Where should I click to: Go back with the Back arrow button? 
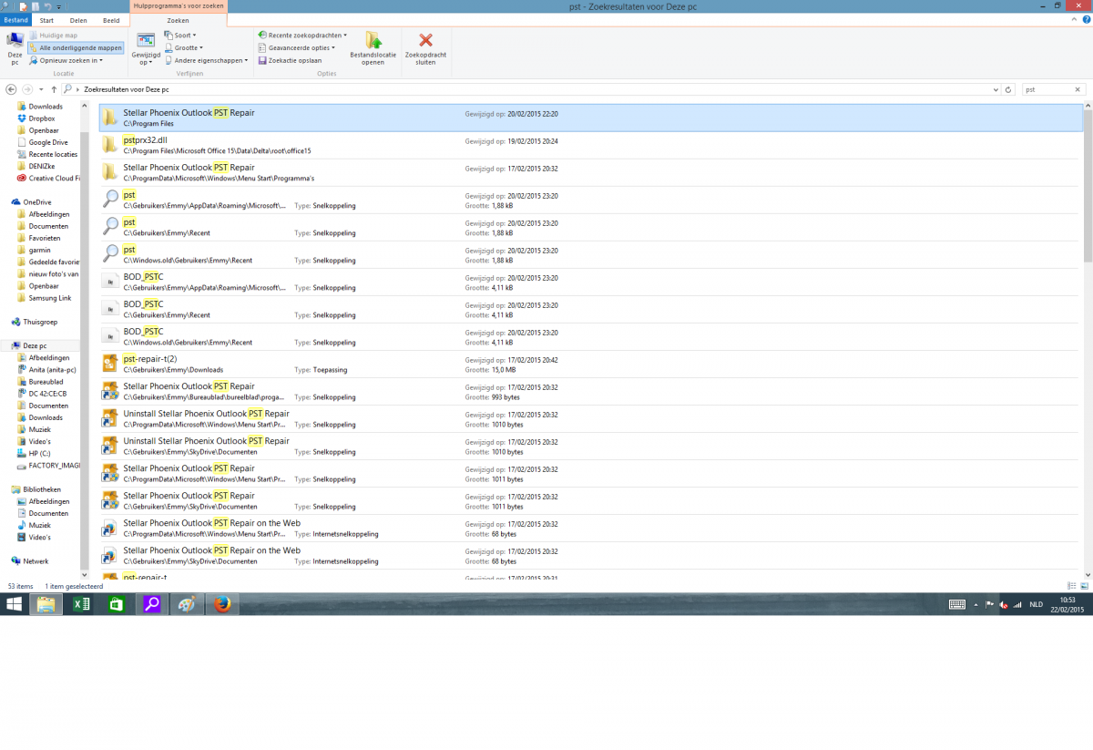(11, 89)
